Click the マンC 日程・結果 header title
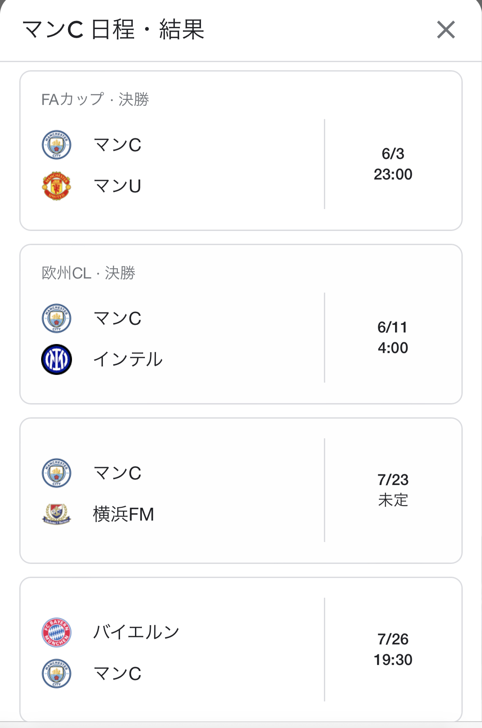The width and height of the screenshot is (482, 728). point(114,30)
